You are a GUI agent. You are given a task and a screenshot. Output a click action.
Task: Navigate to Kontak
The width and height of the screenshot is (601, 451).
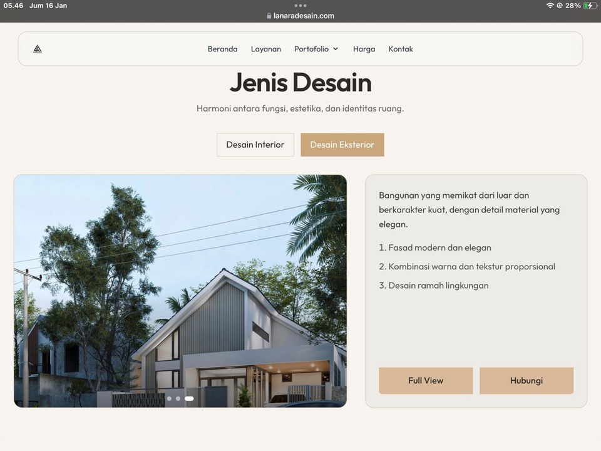click(x=401, y=49)
